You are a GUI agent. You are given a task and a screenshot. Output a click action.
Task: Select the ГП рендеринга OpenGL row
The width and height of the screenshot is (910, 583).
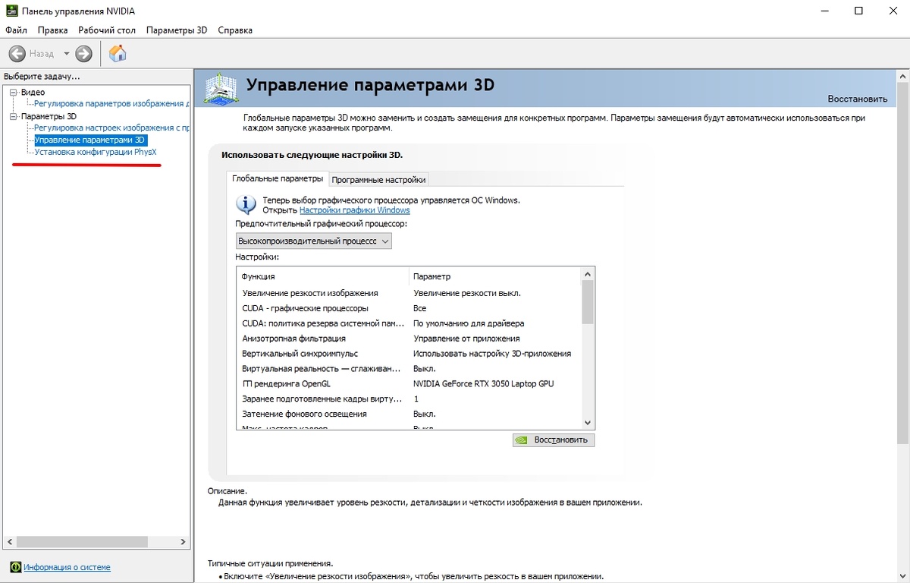tap(408, 384)
